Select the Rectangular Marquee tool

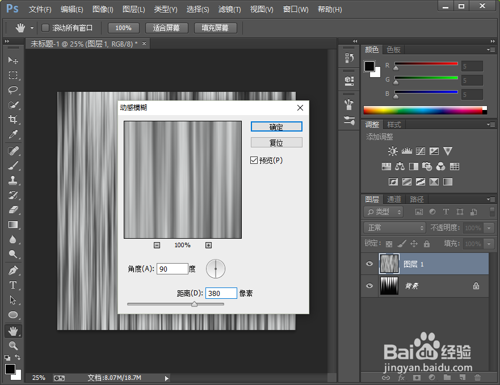point(13,75)
